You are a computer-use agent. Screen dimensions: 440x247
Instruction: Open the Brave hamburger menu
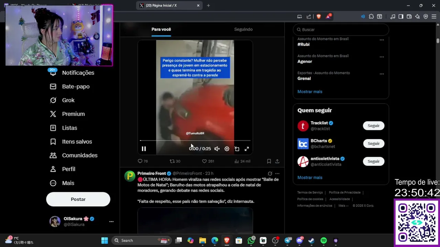(x=434, y=16)
